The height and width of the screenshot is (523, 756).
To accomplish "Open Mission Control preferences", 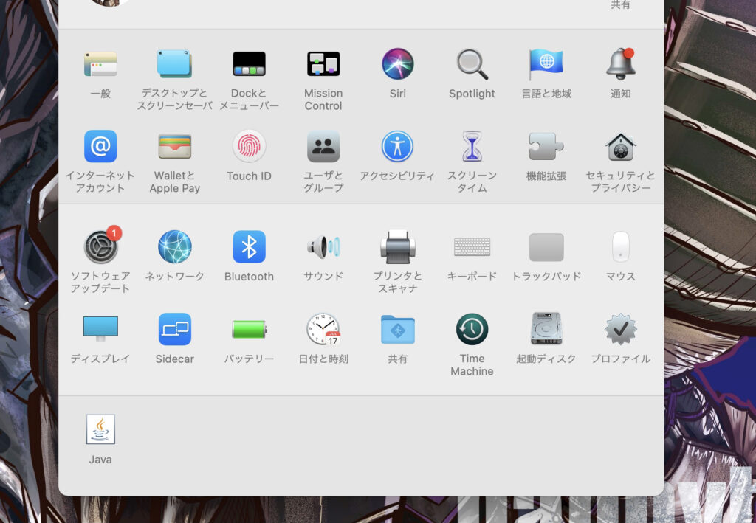I will pyautogui.click(x=323, y=64).
